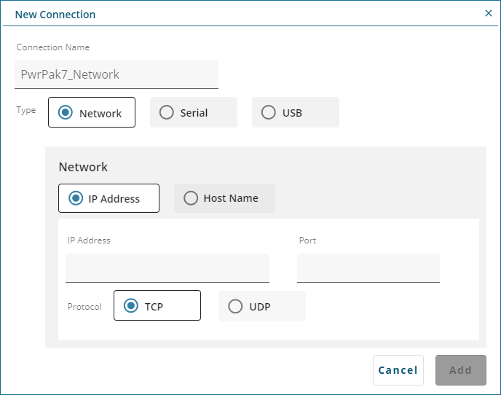Screen dimensions: 501x395
Task: Click the Connection Name text field
Action: point(117,74)
